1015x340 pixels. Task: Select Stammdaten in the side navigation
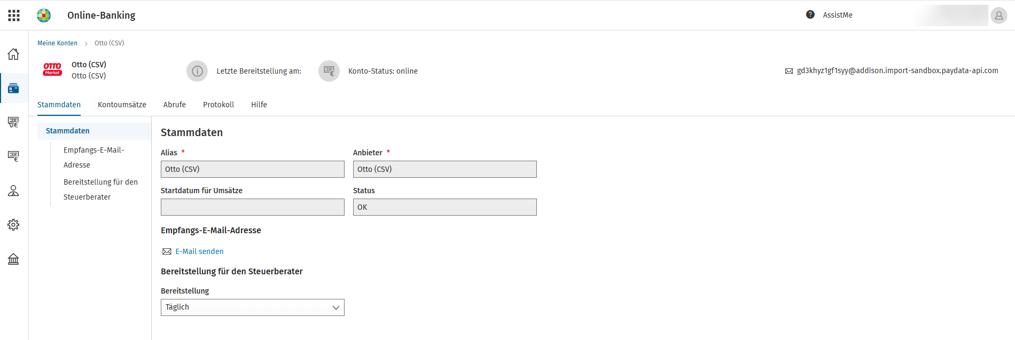click(94, 131)
